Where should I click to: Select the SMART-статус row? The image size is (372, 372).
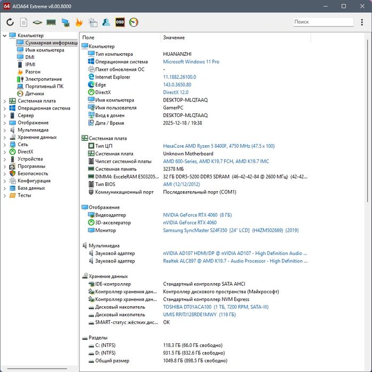pyautogui.click(x=195, y=322)
